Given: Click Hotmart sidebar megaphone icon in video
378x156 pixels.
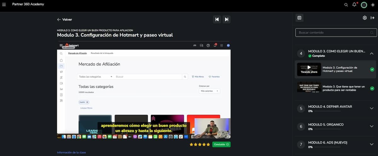Looking at the screenshot, I should (61, 72).
